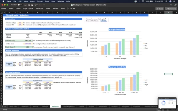Open the Comments pane button
The image size is (178, 111).
point(171,9)
